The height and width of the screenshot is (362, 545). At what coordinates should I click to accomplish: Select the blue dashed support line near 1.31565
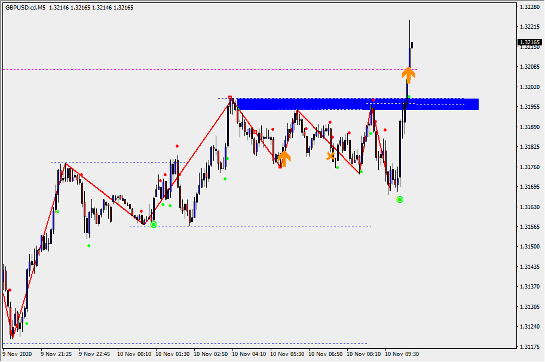point(269,226)
